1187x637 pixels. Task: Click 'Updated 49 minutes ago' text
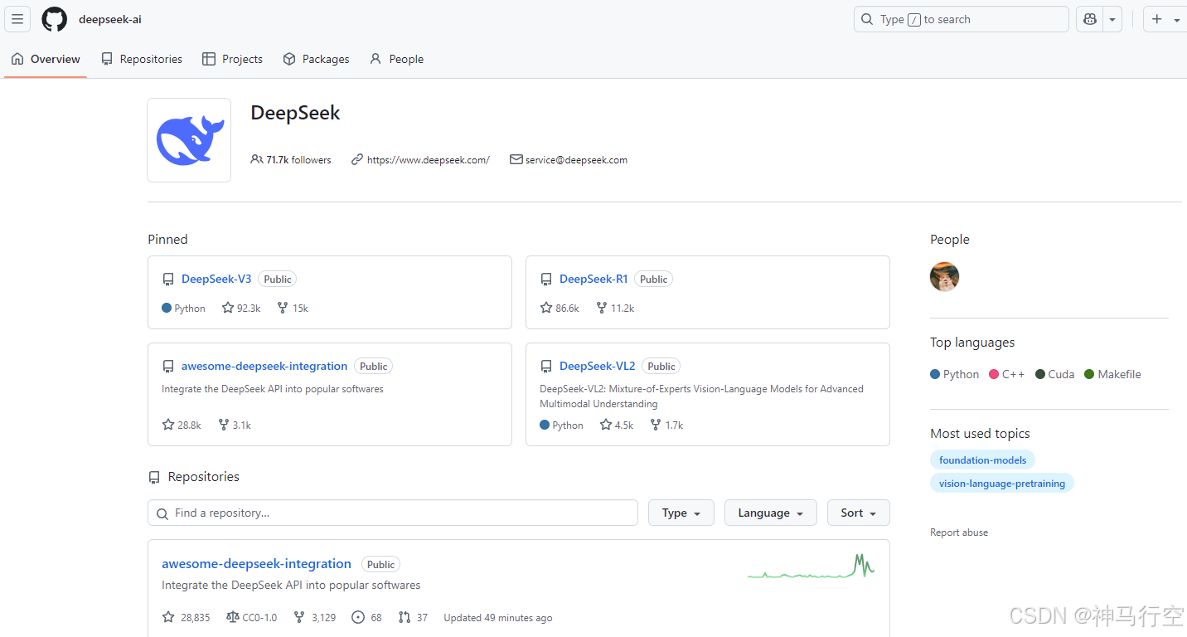(498, 618)
